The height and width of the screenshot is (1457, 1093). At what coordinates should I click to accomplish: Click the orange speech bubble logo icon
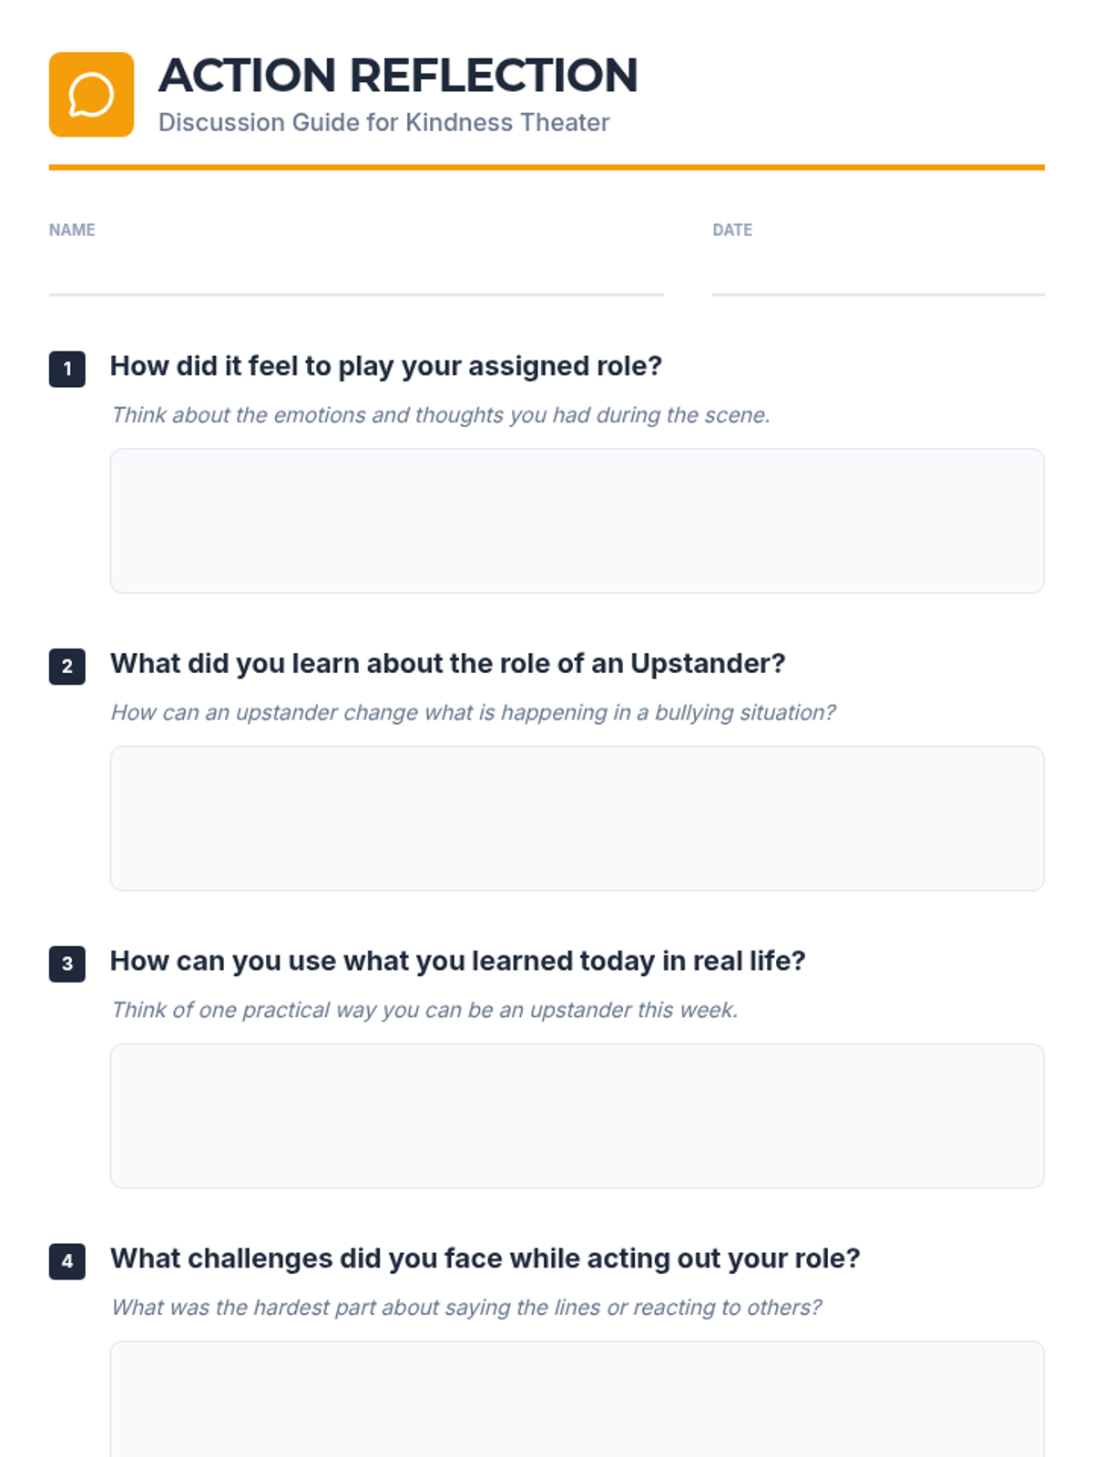coord(91,95)
